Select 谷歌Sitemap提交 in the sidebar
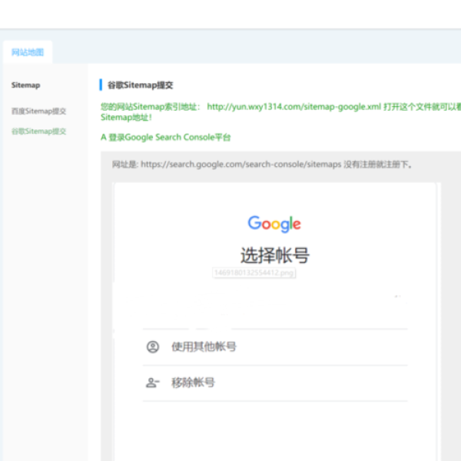This screenshot has width=461, height=461. [38, 131]
